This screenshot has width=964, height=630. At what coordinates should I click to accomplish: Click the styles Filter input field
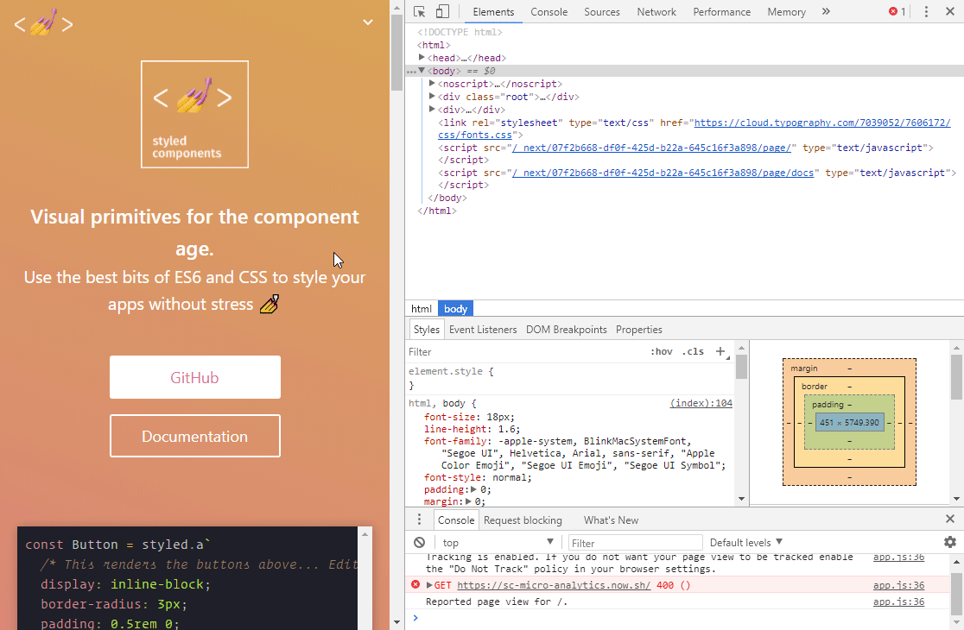tap(526, 352)
